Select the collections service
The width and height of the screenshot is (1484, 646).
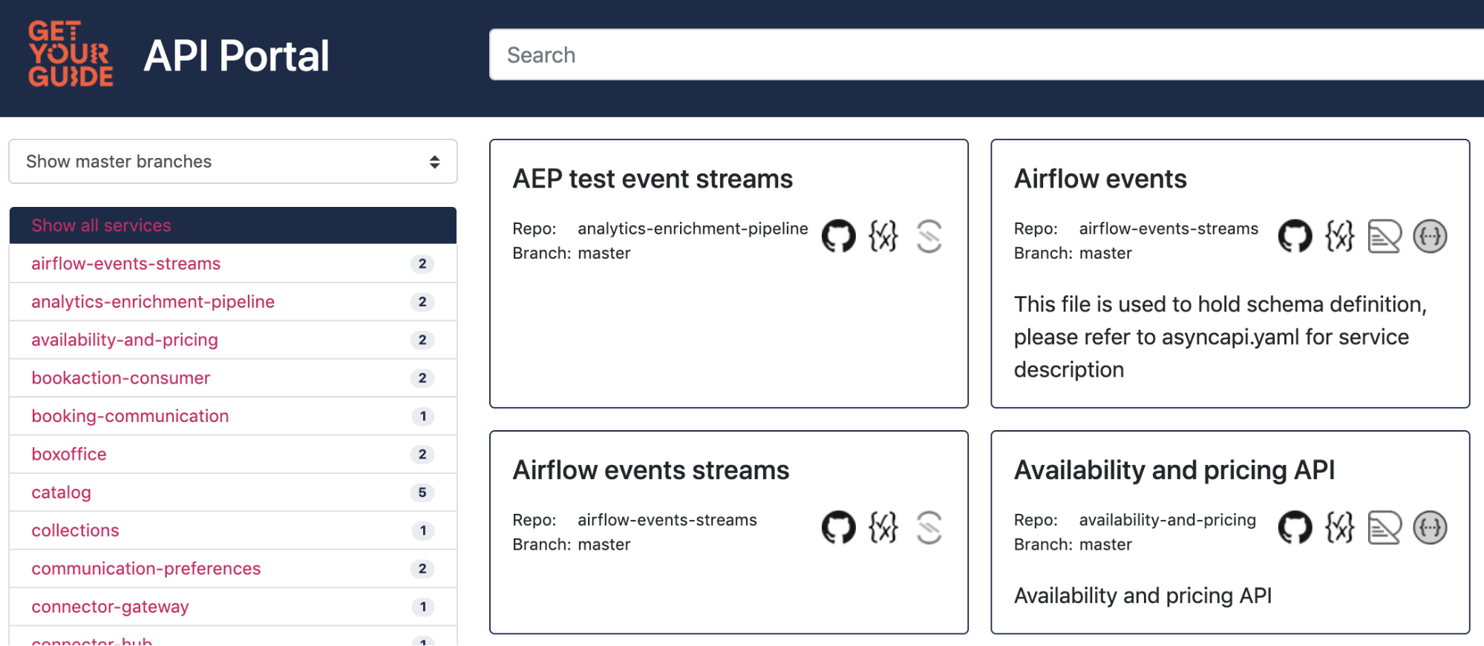tap(233, 531)
